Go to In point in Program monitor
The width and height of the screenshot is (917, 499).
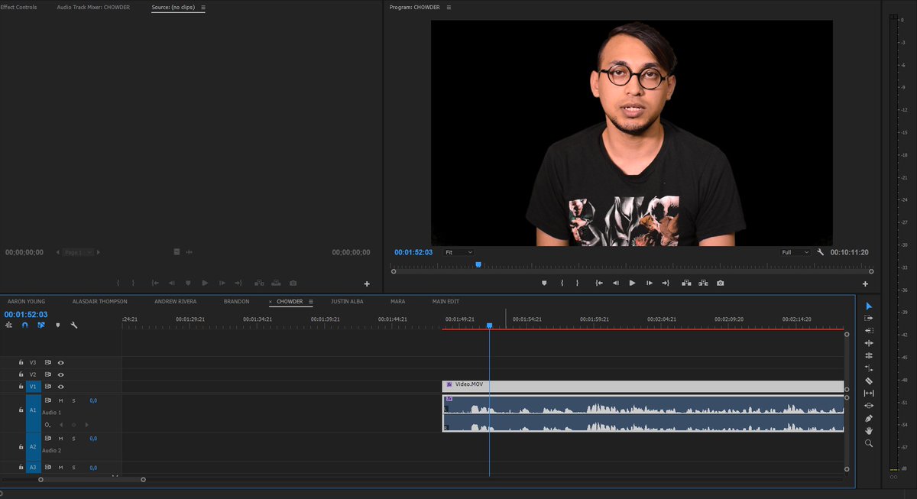(x=598, y=283)
